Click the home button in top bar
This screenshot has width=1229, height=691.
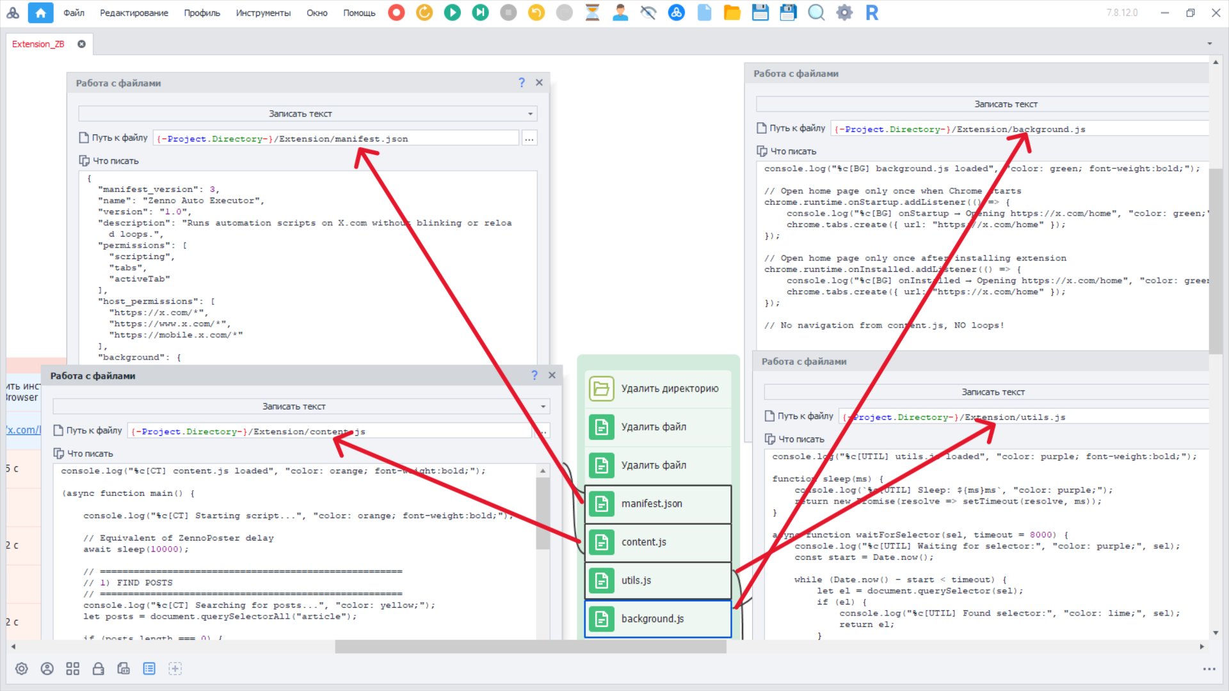(x=40, y=13)
